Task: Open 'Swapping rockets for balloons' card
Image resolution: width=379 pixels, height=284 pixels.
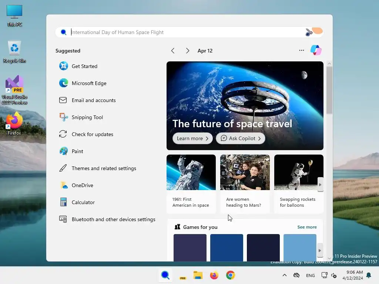Action: coord(299,184)
